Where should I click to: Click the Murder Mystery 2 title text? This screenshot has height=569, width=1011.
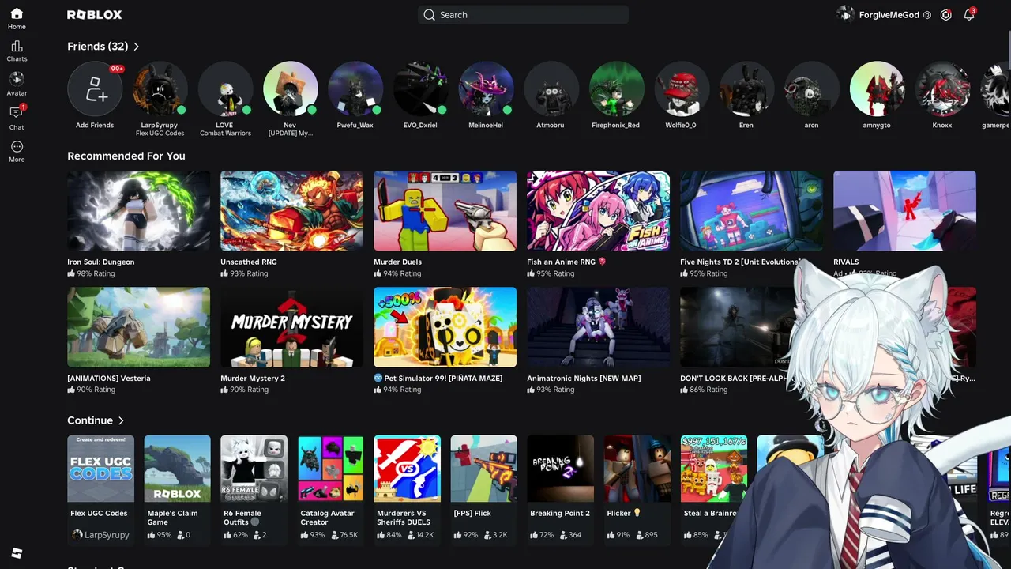point(253,378)
